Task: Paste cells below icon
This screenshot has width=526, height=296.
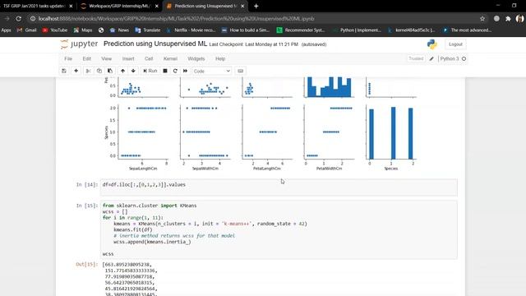Action: coord(110,71)
